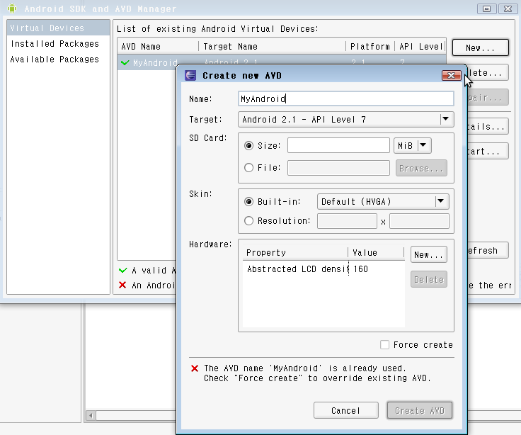This screenshot has height=435, width=521.
Task: Click red error X icon beside AVD name message
Action: 195,368
